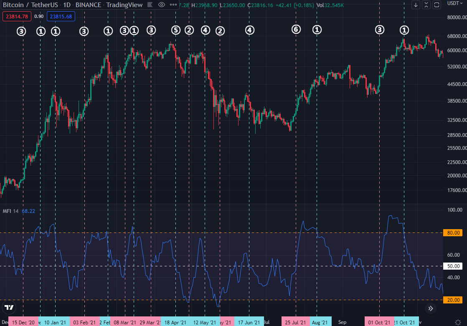Click the BINANCE exchange name in the title
The width and height of the screenshot is (467, 326).
88,5
